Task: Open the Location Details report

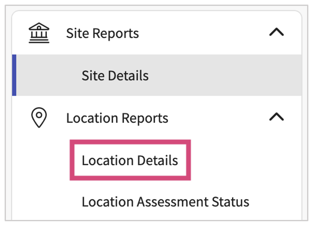Action: 130,161
